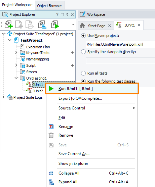Click the Add Existing Item toolbar icon

[29, 25]
